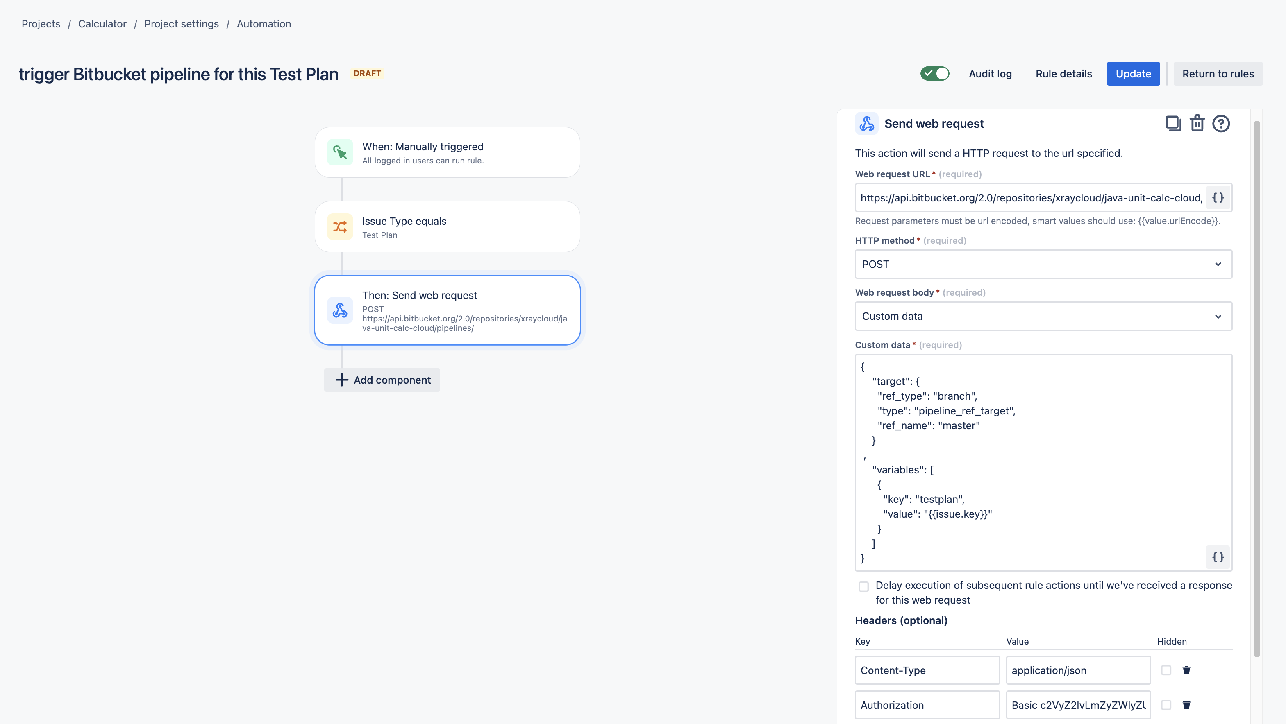
Task: Click the duplicate component icon
Action: pos(1173,123)
